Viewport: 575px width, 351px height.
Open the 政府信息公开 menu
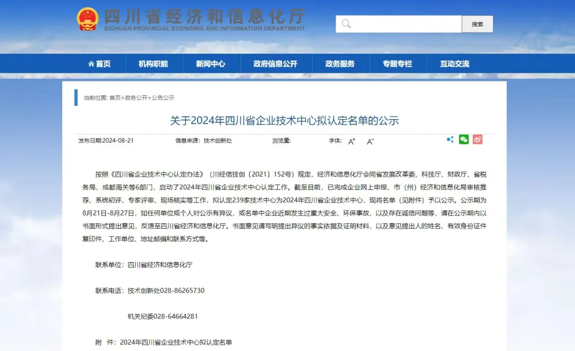coord(275,64)
